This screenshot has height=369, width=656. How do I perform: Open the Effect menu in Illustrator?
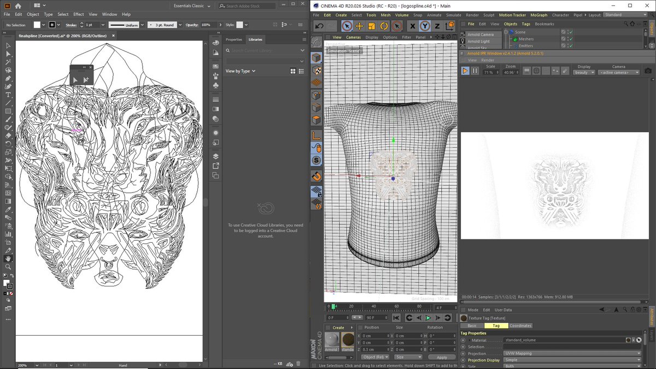click(x=79, y=14)
